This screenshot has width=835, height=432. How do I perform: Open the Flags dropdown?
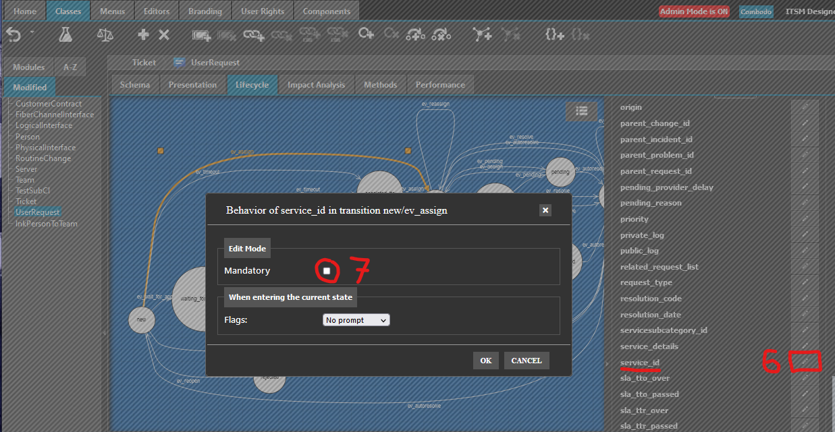[356, 320]
